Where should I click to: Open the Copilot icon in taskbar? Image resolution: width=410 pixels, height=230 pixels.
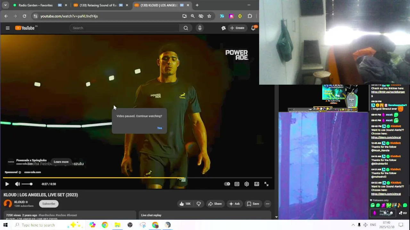(92, 225)
